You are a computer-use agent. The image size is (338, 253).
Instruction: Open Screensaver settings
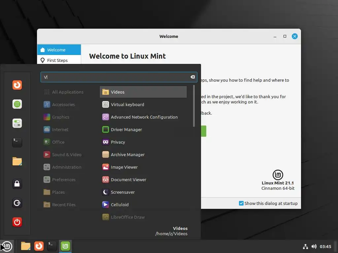point(143,192)
